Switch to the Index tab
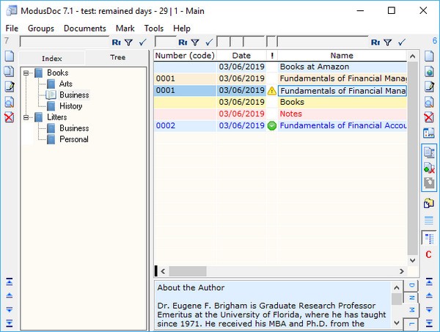440x332 pixels. click(52, 58)
